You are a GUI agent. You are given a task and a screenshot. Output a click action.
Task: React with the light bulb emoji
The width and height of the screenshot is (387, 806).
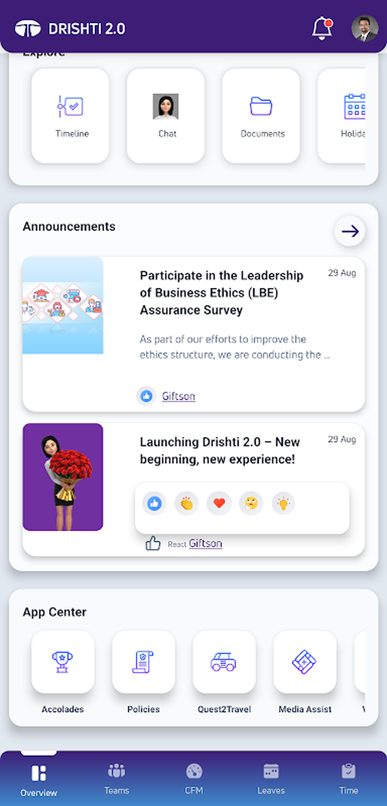pos(283,504)
